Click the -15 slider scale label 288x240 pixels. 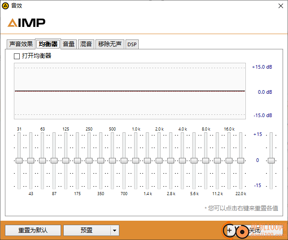tap(257, 185)
